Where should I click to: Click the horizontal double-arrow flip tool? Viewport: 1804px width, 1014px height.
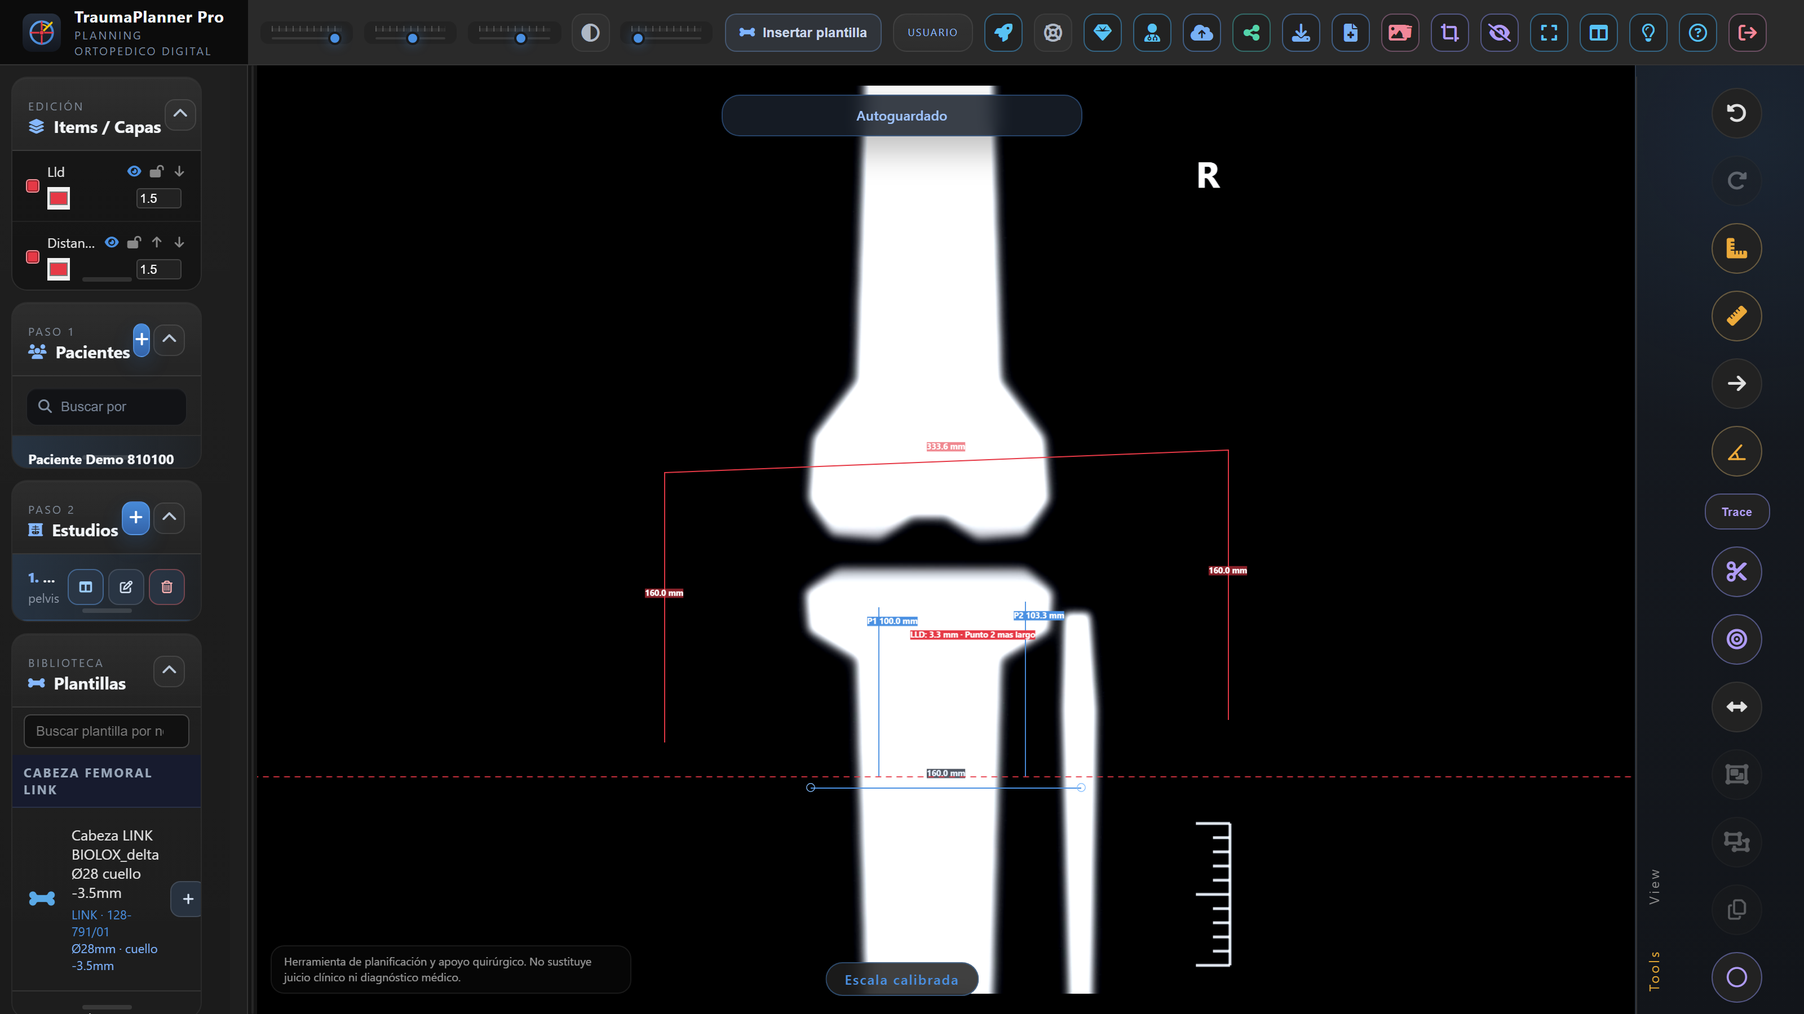click(1737, 707)
